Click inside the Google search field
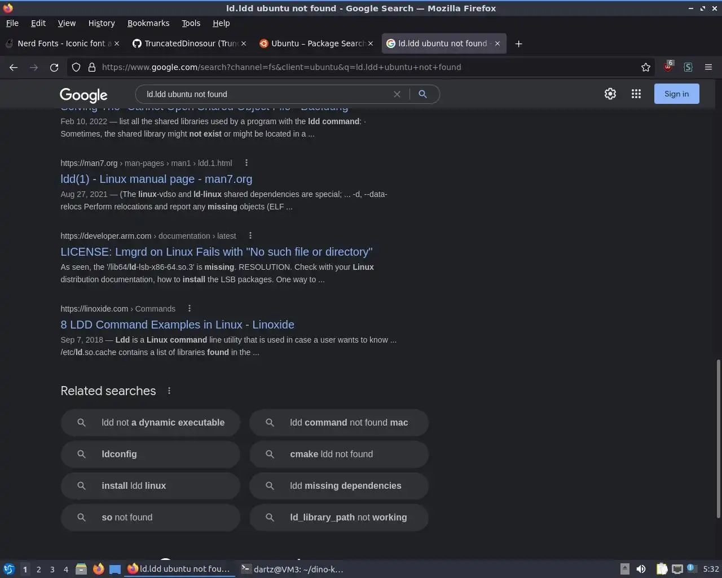The width and height of the screenshot is (722, 578). pos(265,94)
